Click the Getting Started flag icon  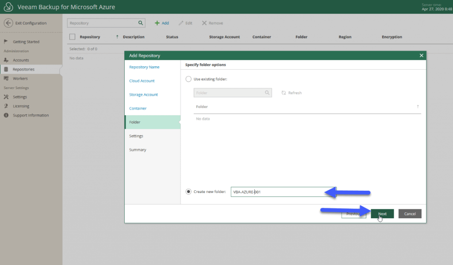point(6,42)
